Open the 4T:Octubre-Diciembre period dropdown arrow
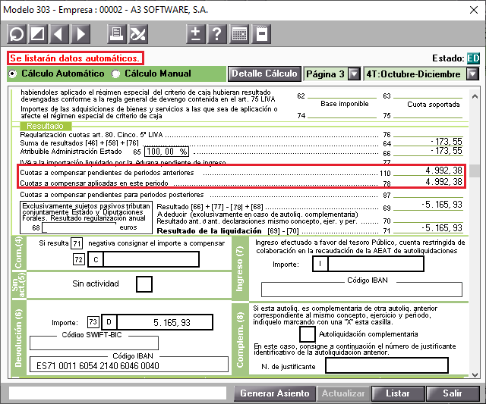Viewport: 486px width, 404px height. tap(472, 74)
